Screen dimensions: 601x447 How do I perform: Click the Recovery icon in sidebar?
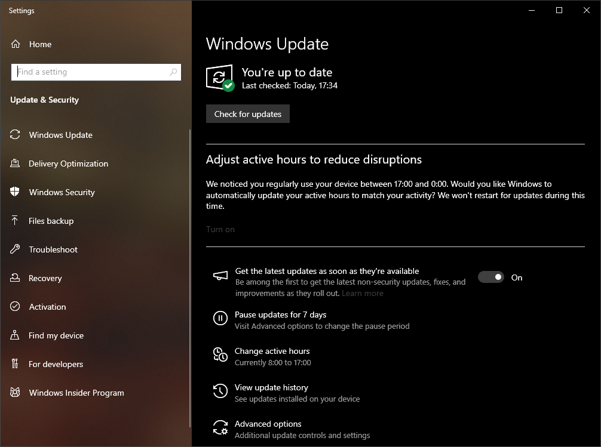(x=15, y=278)
